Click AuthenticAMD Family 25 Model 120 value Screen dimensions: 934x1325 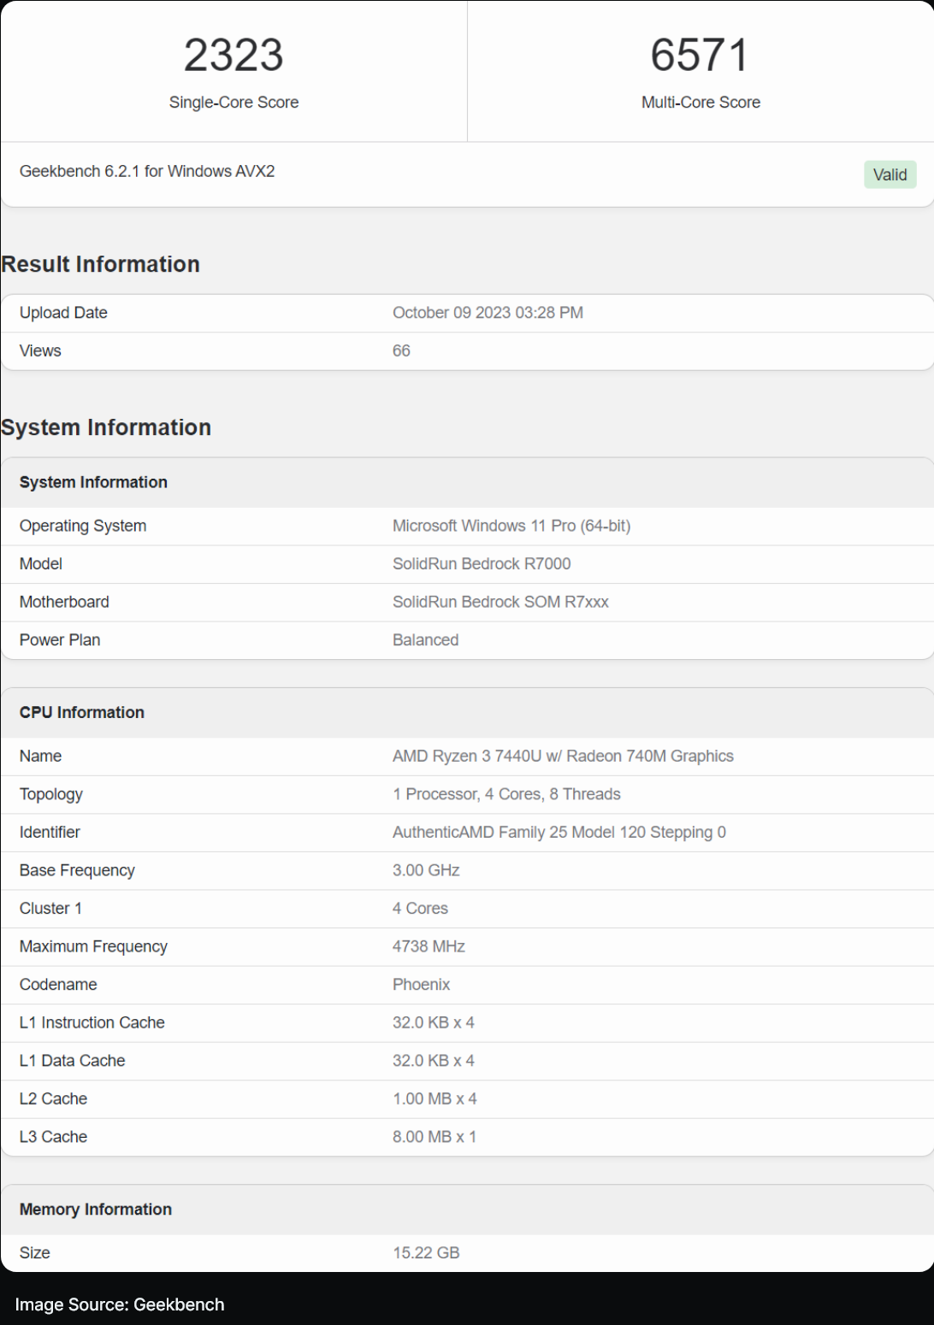[559, 832]
